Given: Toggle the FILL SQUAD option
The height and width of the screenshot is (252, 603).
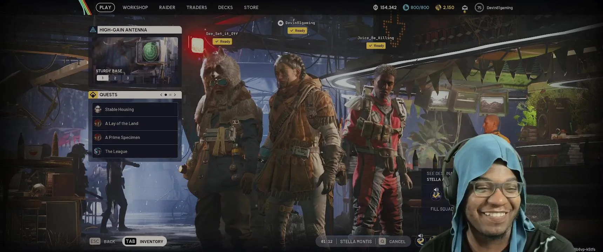Looking at the screenshot, I should coord(442,209).
